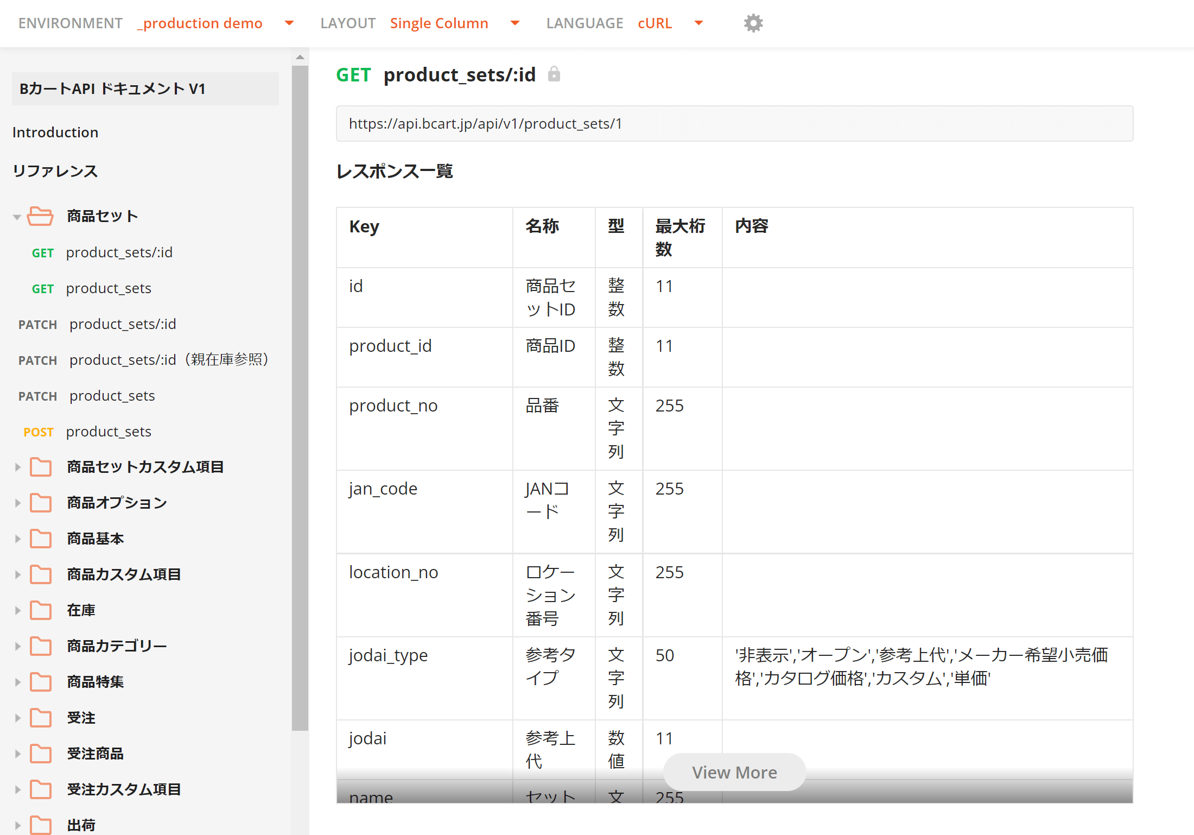Expand the 商品オプション tree arrow

pos(17,503)
